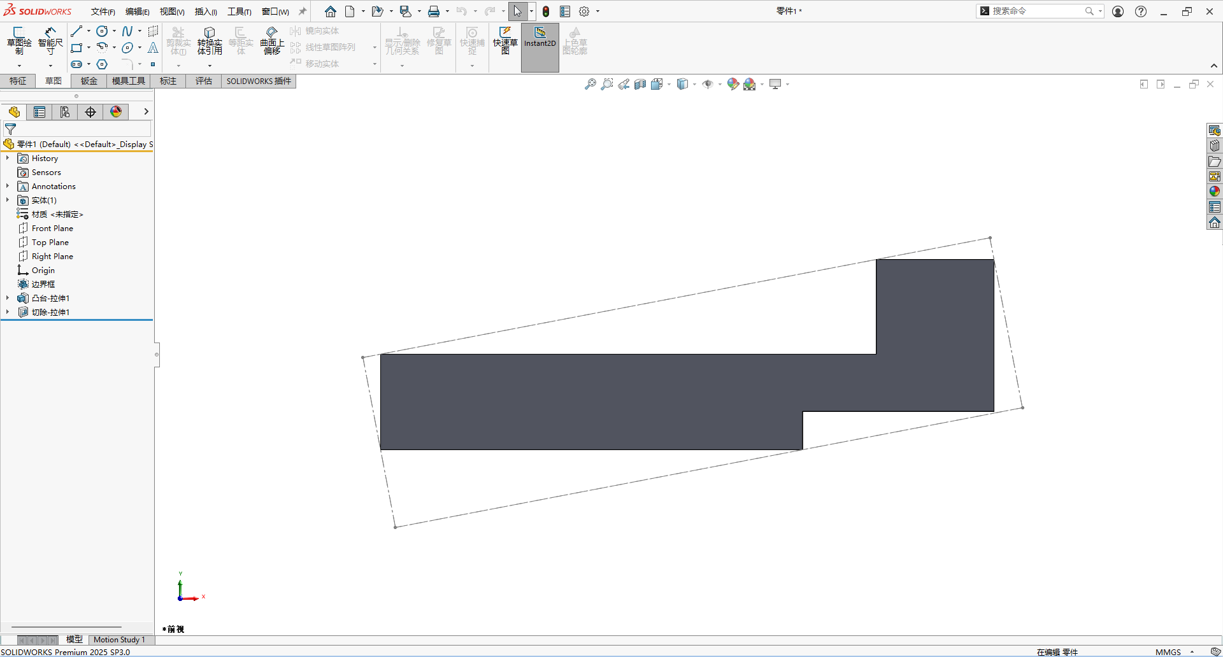Viewport: 1223px width, 657px height.
Task: Select the Smart Dimension tool
Action: (50, 40)
